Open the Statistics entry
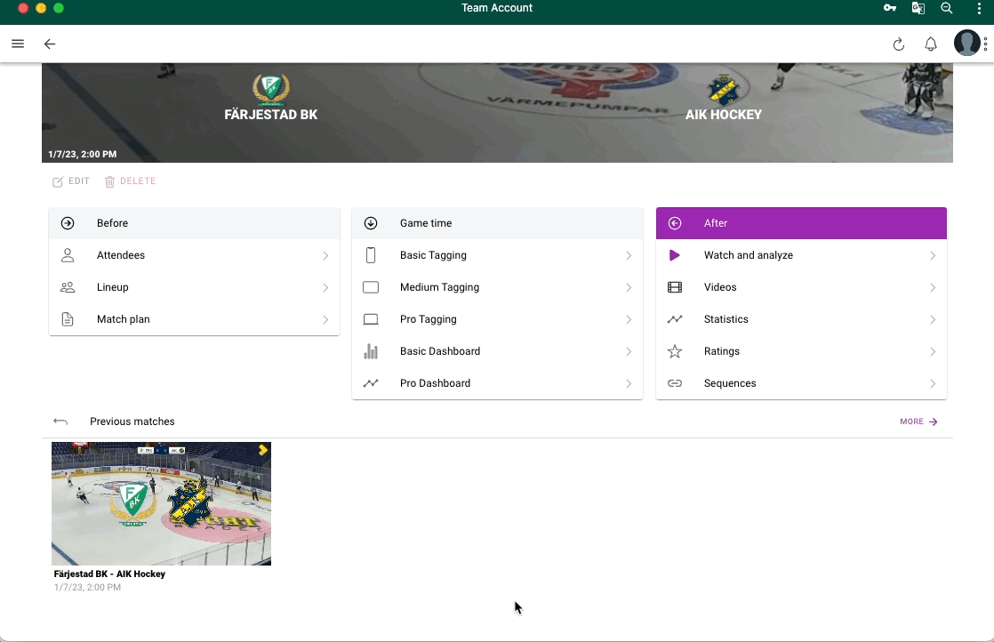The height and width of the screenshot is (642, 994). pos(801,319)
